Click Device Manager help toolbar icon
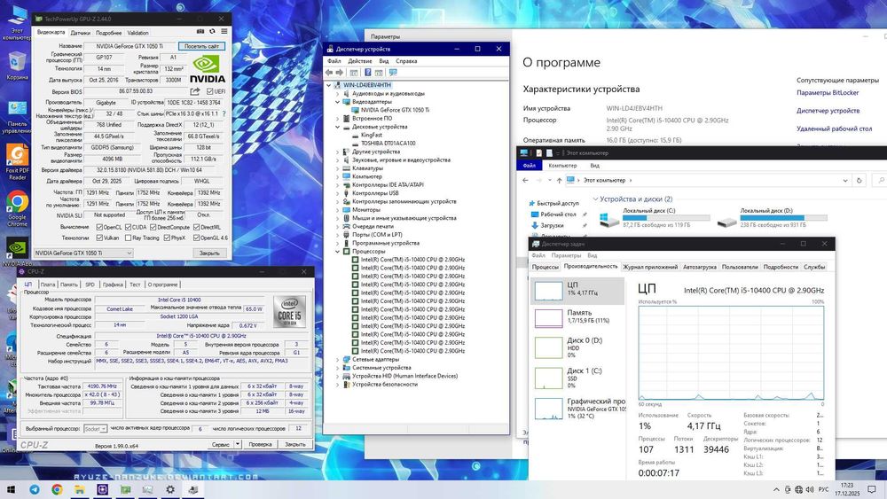The width and height of the screenshot is (887, 499). pos(368,73)
